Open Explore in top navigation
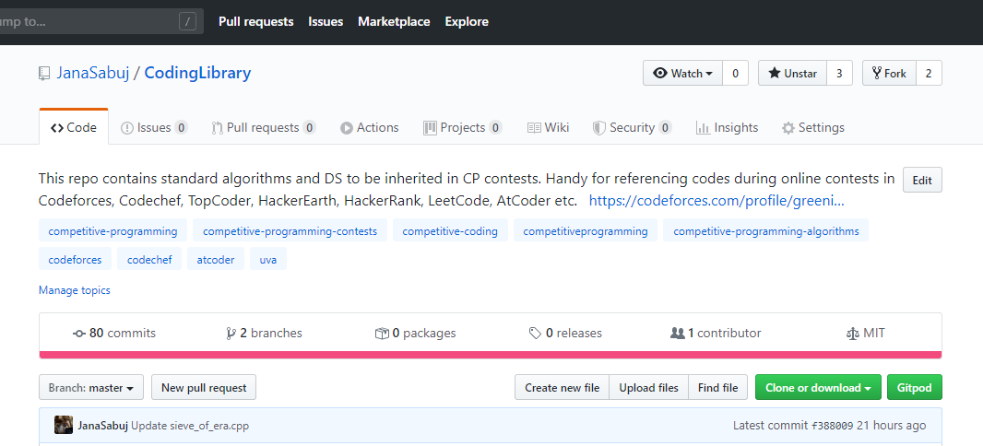 point(467,22)
